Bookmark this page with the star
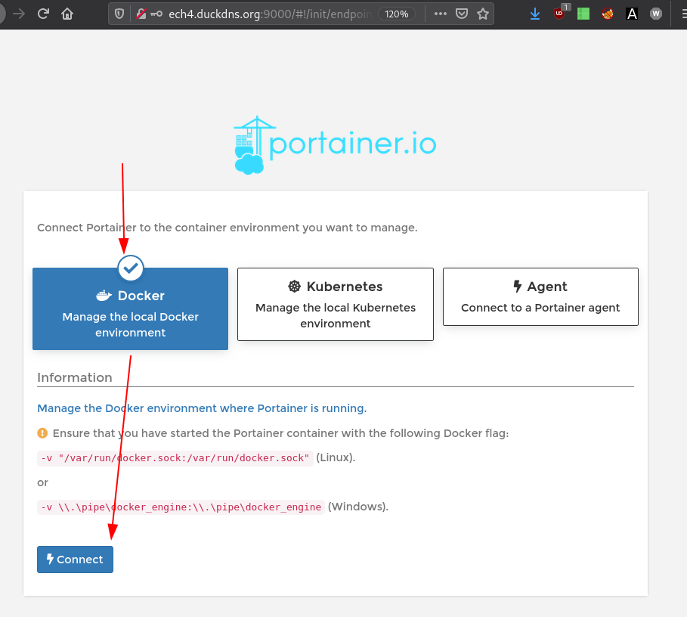687x617 pixels. click(483, 14)
